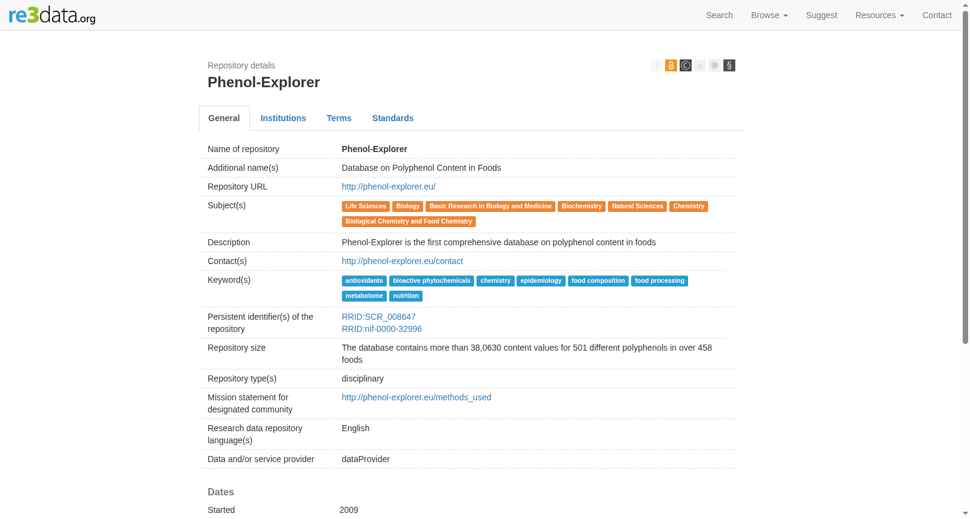Click the scrollbar down arrow

[966, 514]
